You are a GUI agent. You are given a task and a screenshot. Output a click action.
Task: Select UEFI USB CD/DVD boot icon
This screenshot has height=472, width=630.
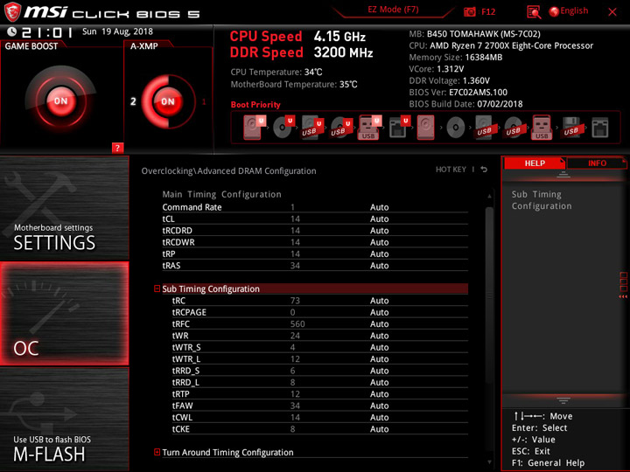pos(341,128)
